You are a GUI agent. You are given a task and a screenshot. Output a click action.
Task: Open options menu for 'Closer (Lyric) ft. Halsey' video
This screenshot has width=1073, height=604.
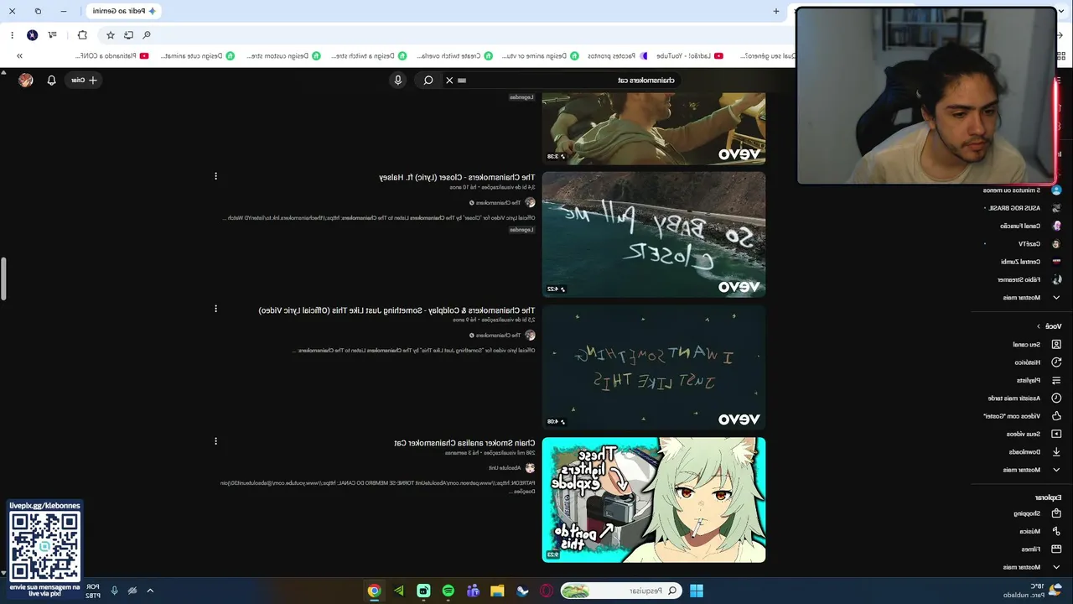click(x=215, y=176)
